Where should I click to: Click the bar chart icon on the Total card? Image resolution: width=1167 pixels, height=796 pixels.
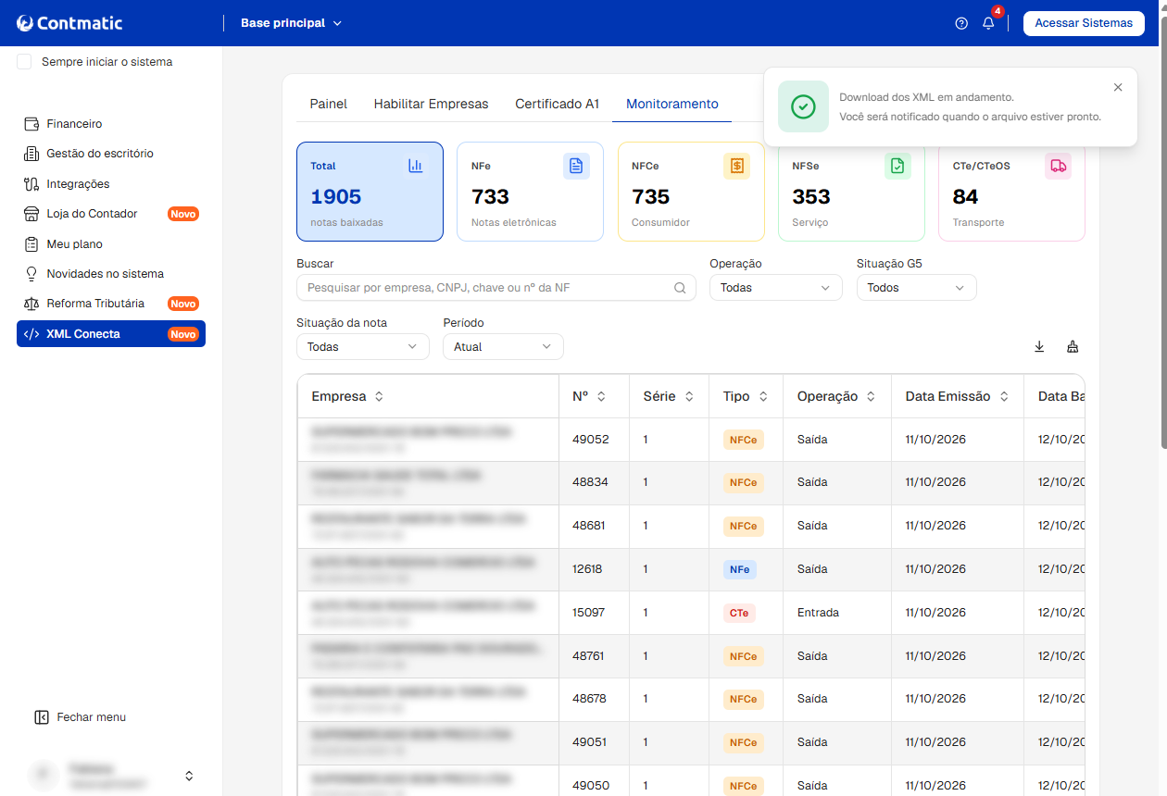416,166
